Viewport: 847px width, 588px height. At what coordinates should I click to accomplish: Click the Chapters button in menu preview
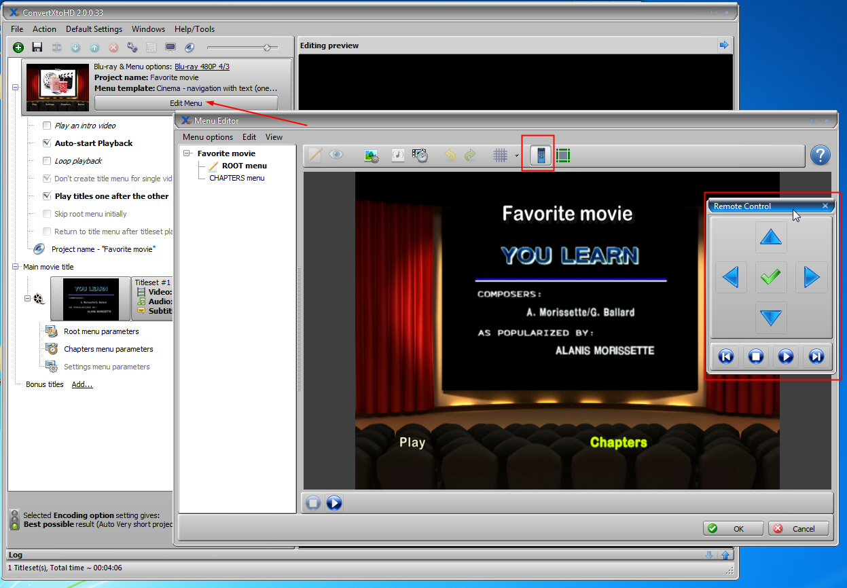618,443
